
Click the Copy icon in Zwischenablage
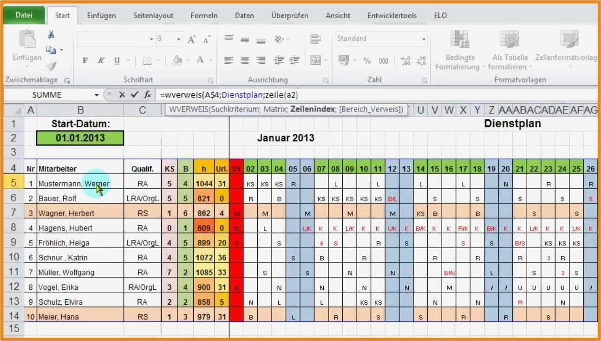(x=51, y=49)
